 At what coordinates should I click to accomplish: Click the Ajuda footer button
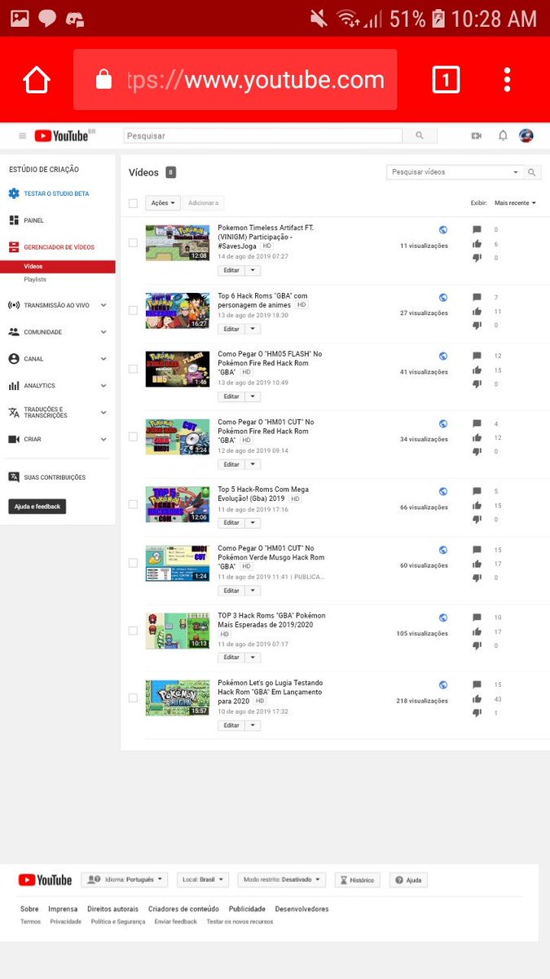(408, 880)
